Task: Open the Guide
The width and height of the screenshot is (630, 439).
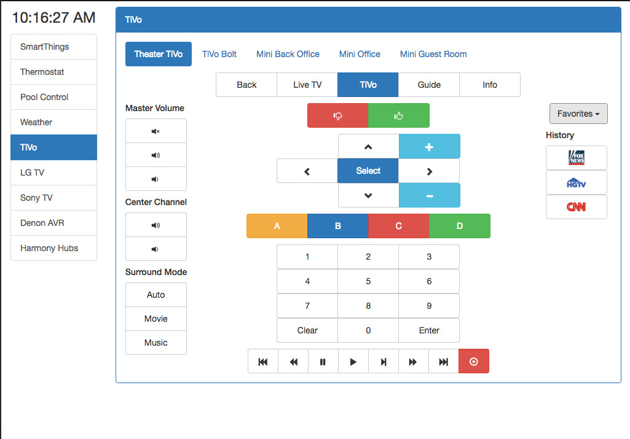Action: tap(429, 85)
